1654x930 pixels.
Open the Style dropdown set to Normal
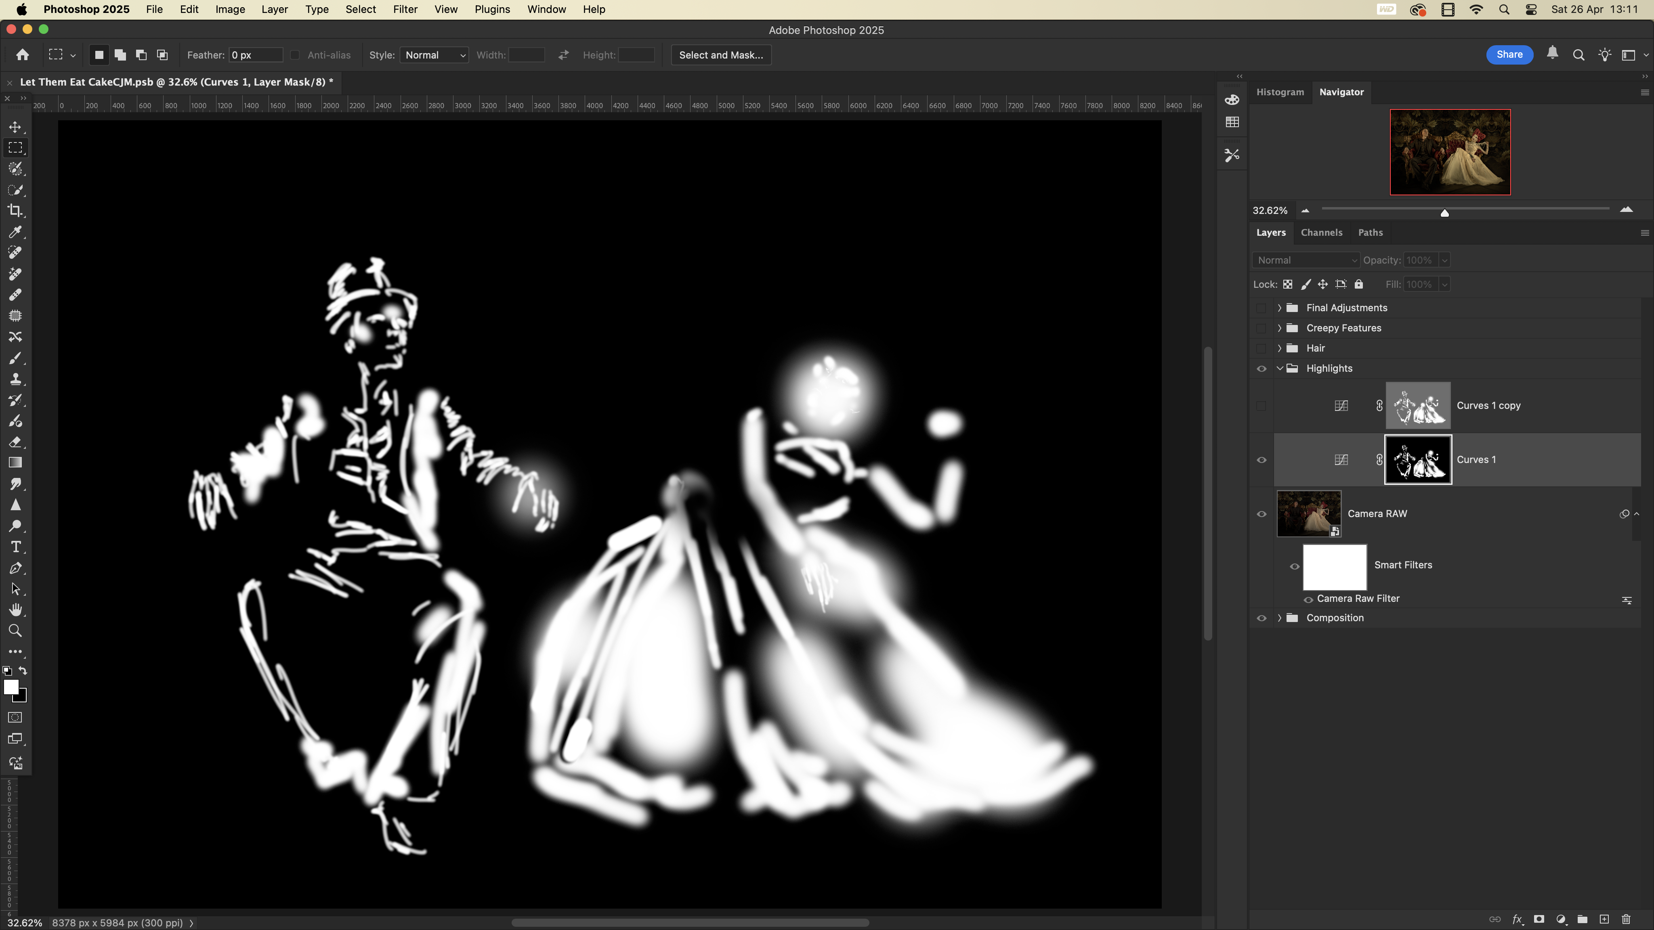[434, 55]
